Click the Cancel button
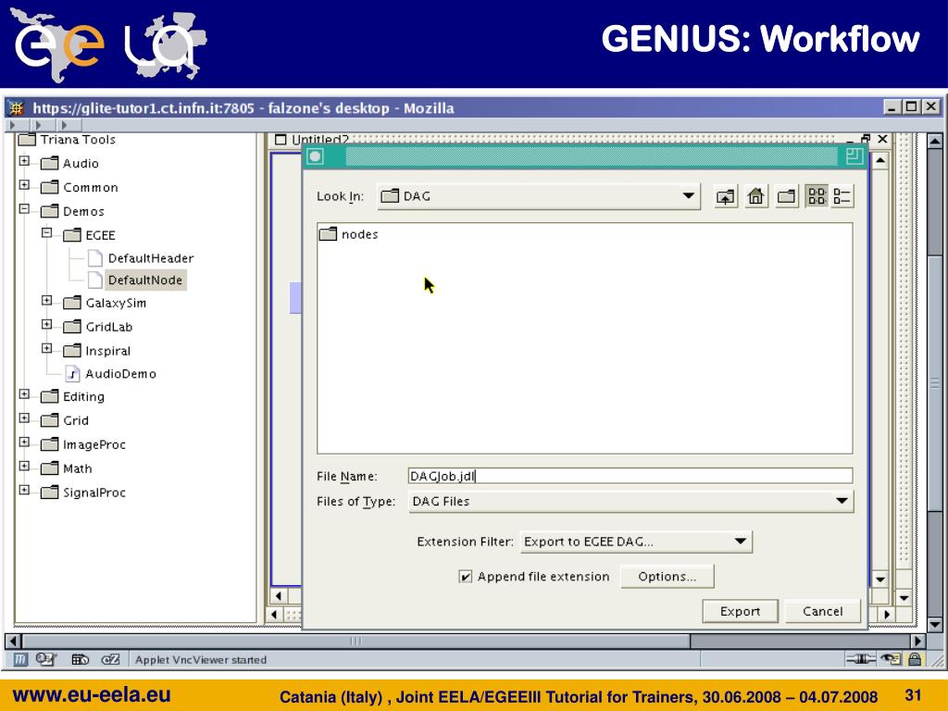The width and height of the screenshot is (948, 711). pos(822,611)
